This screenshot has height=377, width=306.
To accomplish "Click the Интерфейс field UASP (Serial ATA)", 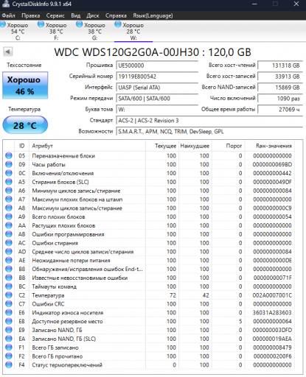I will (x=157, y=88).
